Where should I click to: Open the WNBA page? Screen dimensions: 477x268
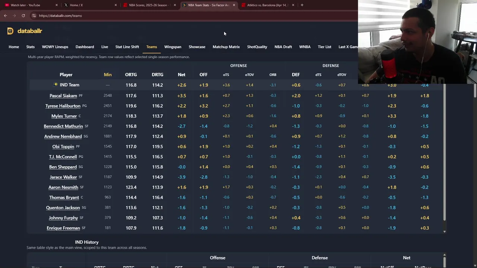coord(305,47)
